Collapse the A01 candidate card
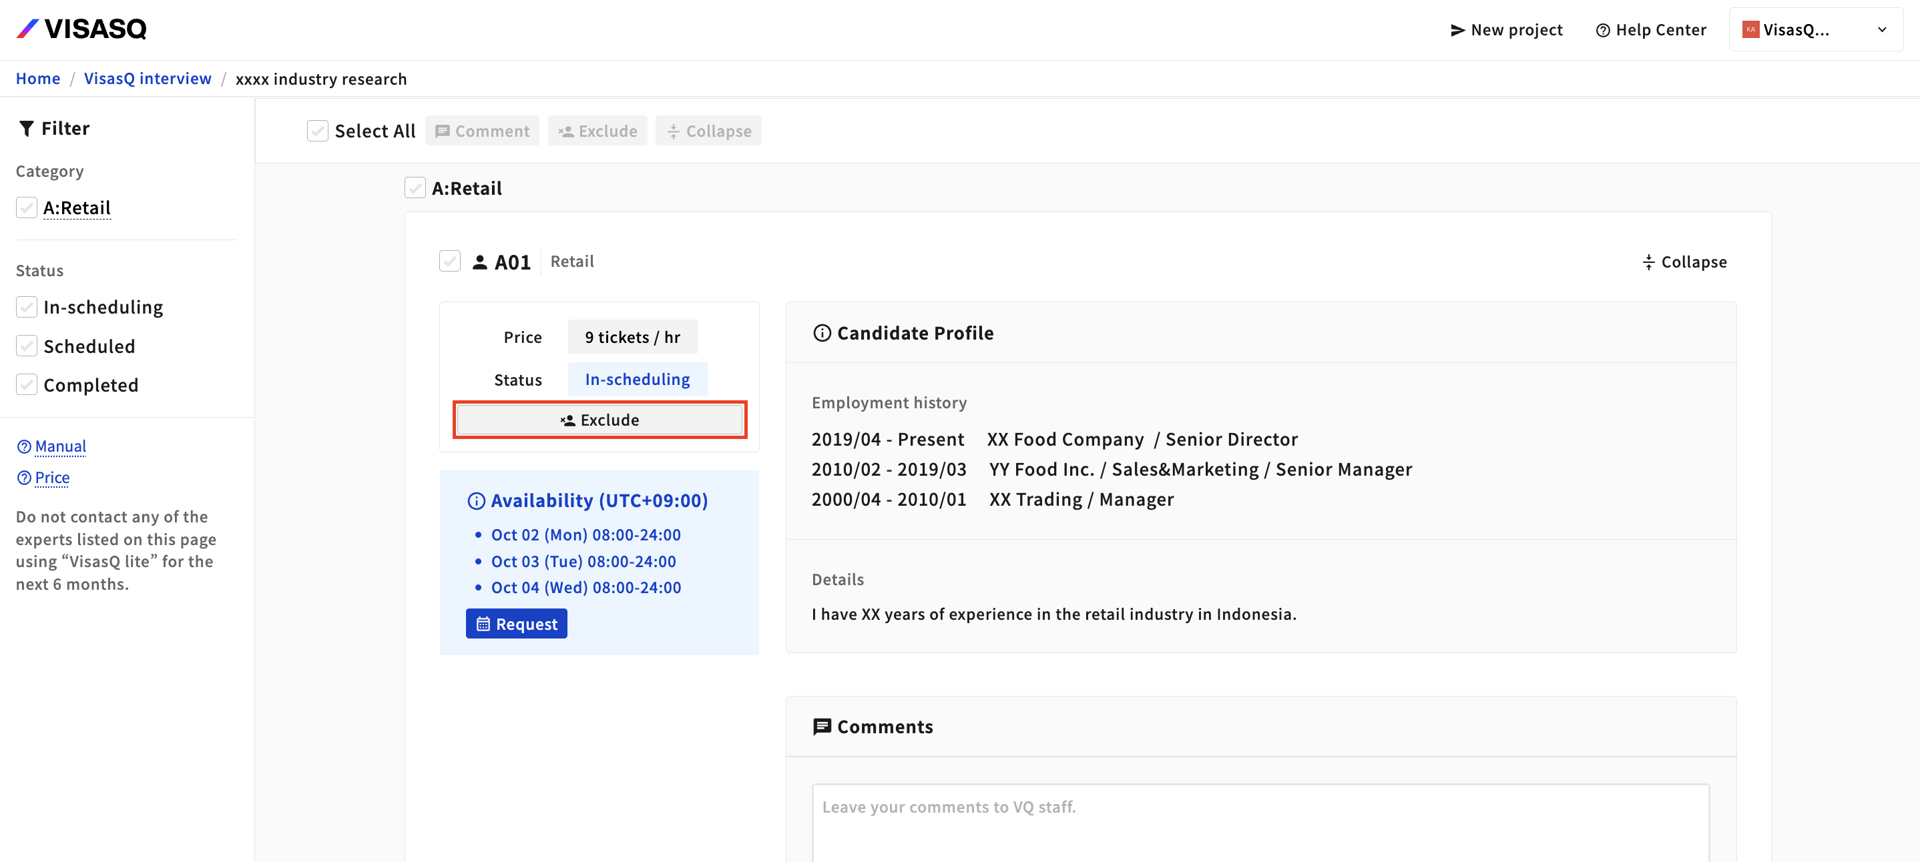 [x=1684, y=262]
